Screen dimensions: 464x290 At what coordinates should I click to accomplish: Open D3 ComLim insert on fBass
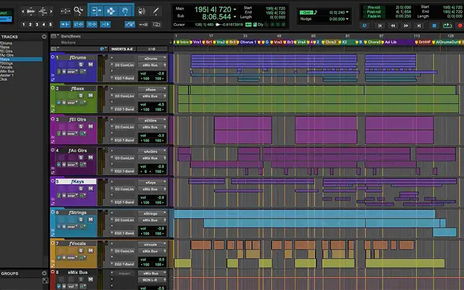(124, 96)
